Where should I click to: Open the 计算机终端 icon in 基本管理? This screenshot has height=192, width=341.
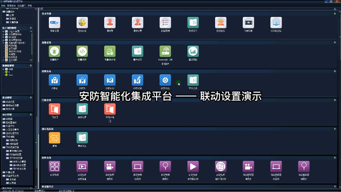[x=276, y=23]
